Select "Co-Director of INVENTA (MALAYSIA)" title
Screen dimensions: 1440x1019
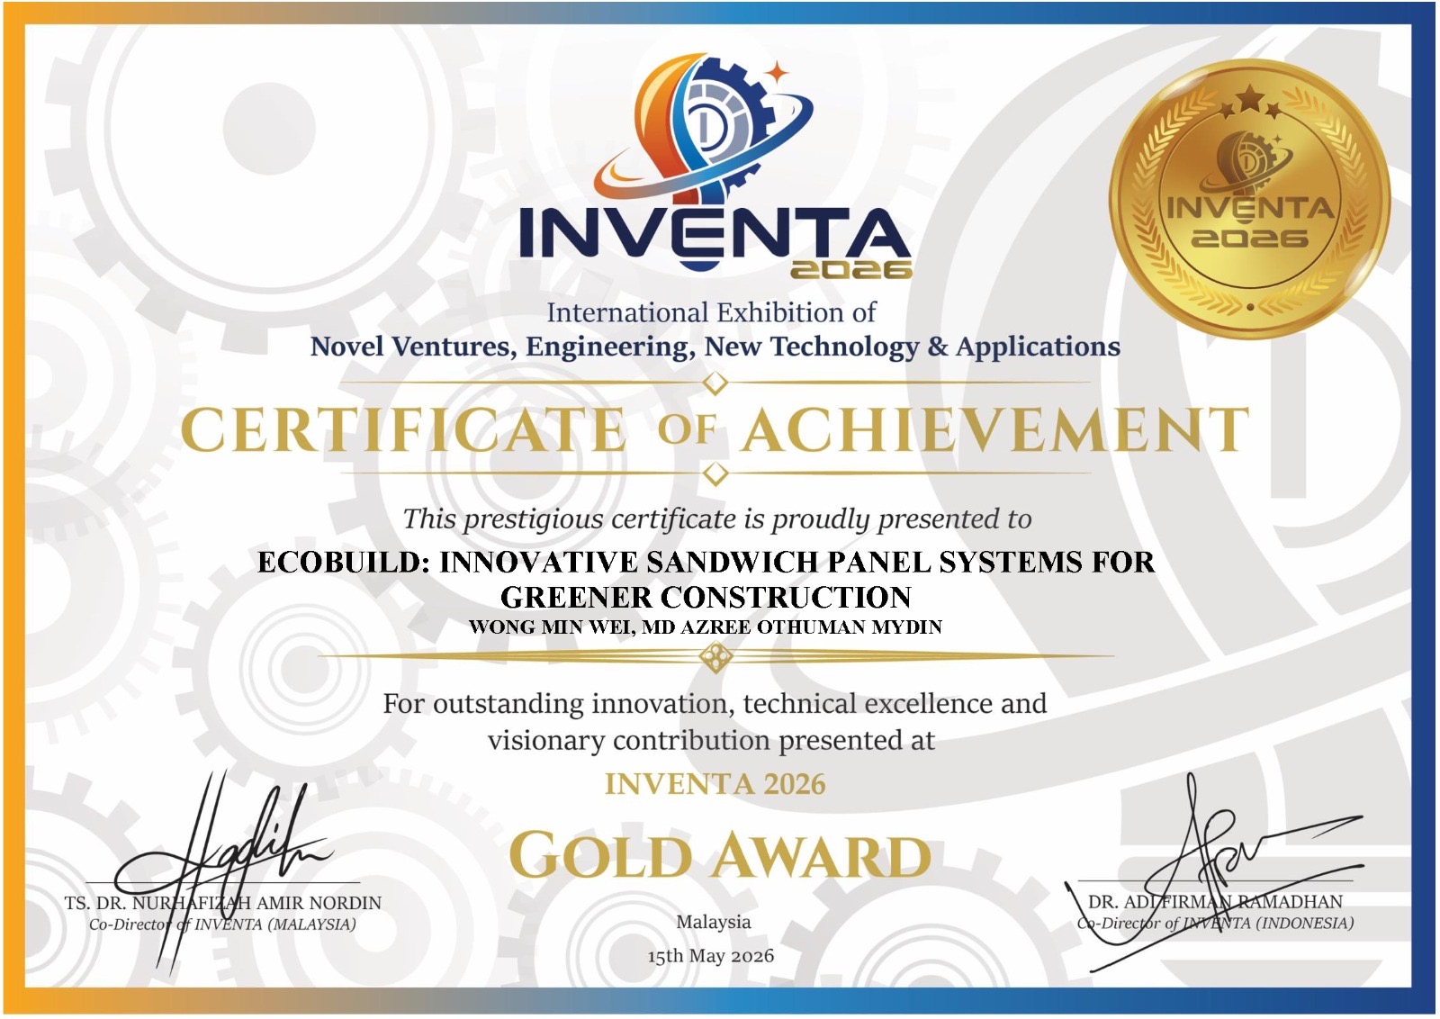click(222, 924)
